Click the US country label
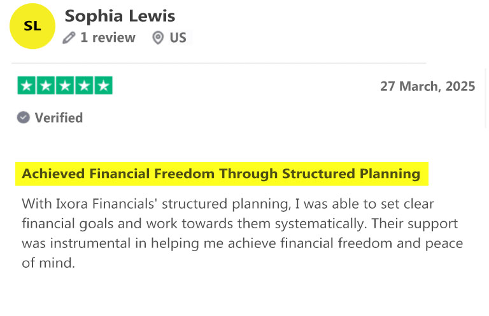This screenshot has height=316, width=489. point(178,38)
